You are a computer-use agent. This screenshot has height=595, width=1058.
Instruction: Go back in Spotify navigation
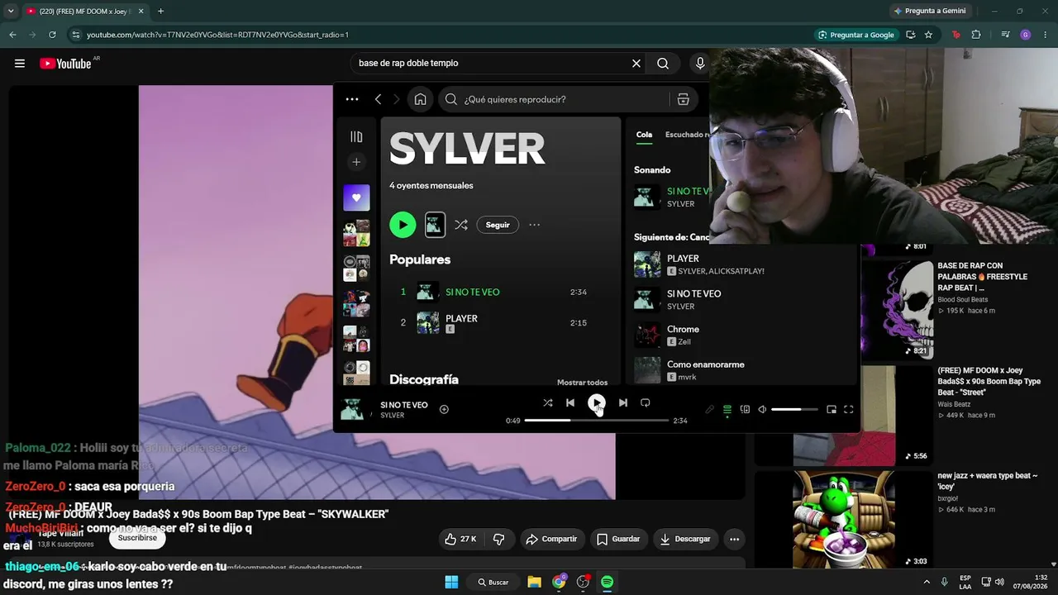click(x=378, y=99)
